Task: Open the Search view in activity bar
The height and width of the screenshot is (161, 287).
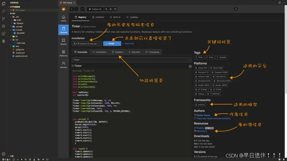Action: tap(4, 11)
